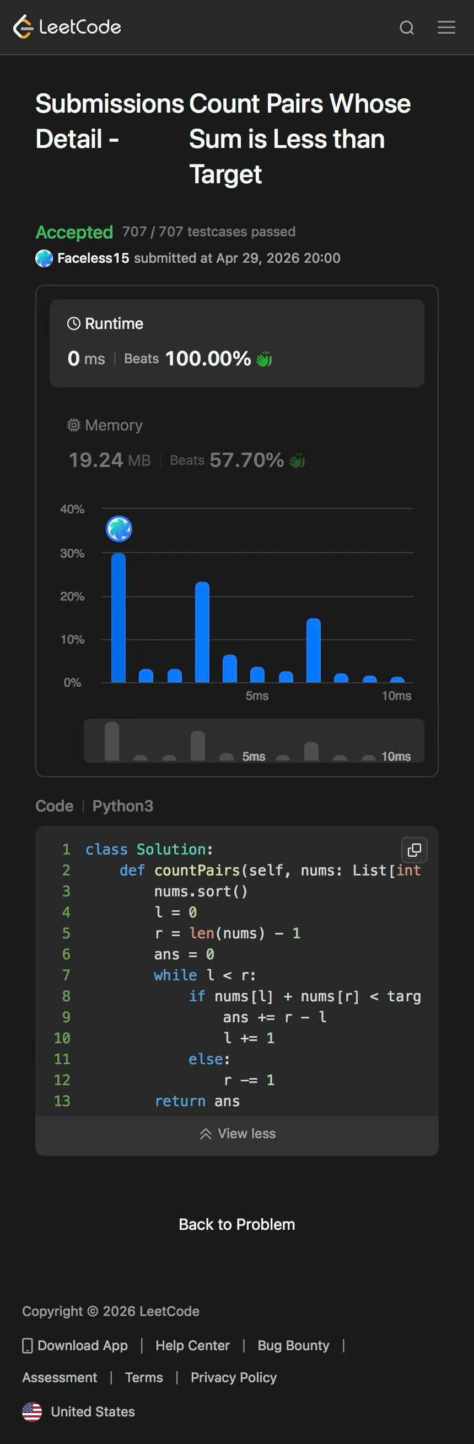Click 'submitted at Apr 29, 2026 20:00' text
Screen dimensions: 474x1444
(x=238, y=258)
